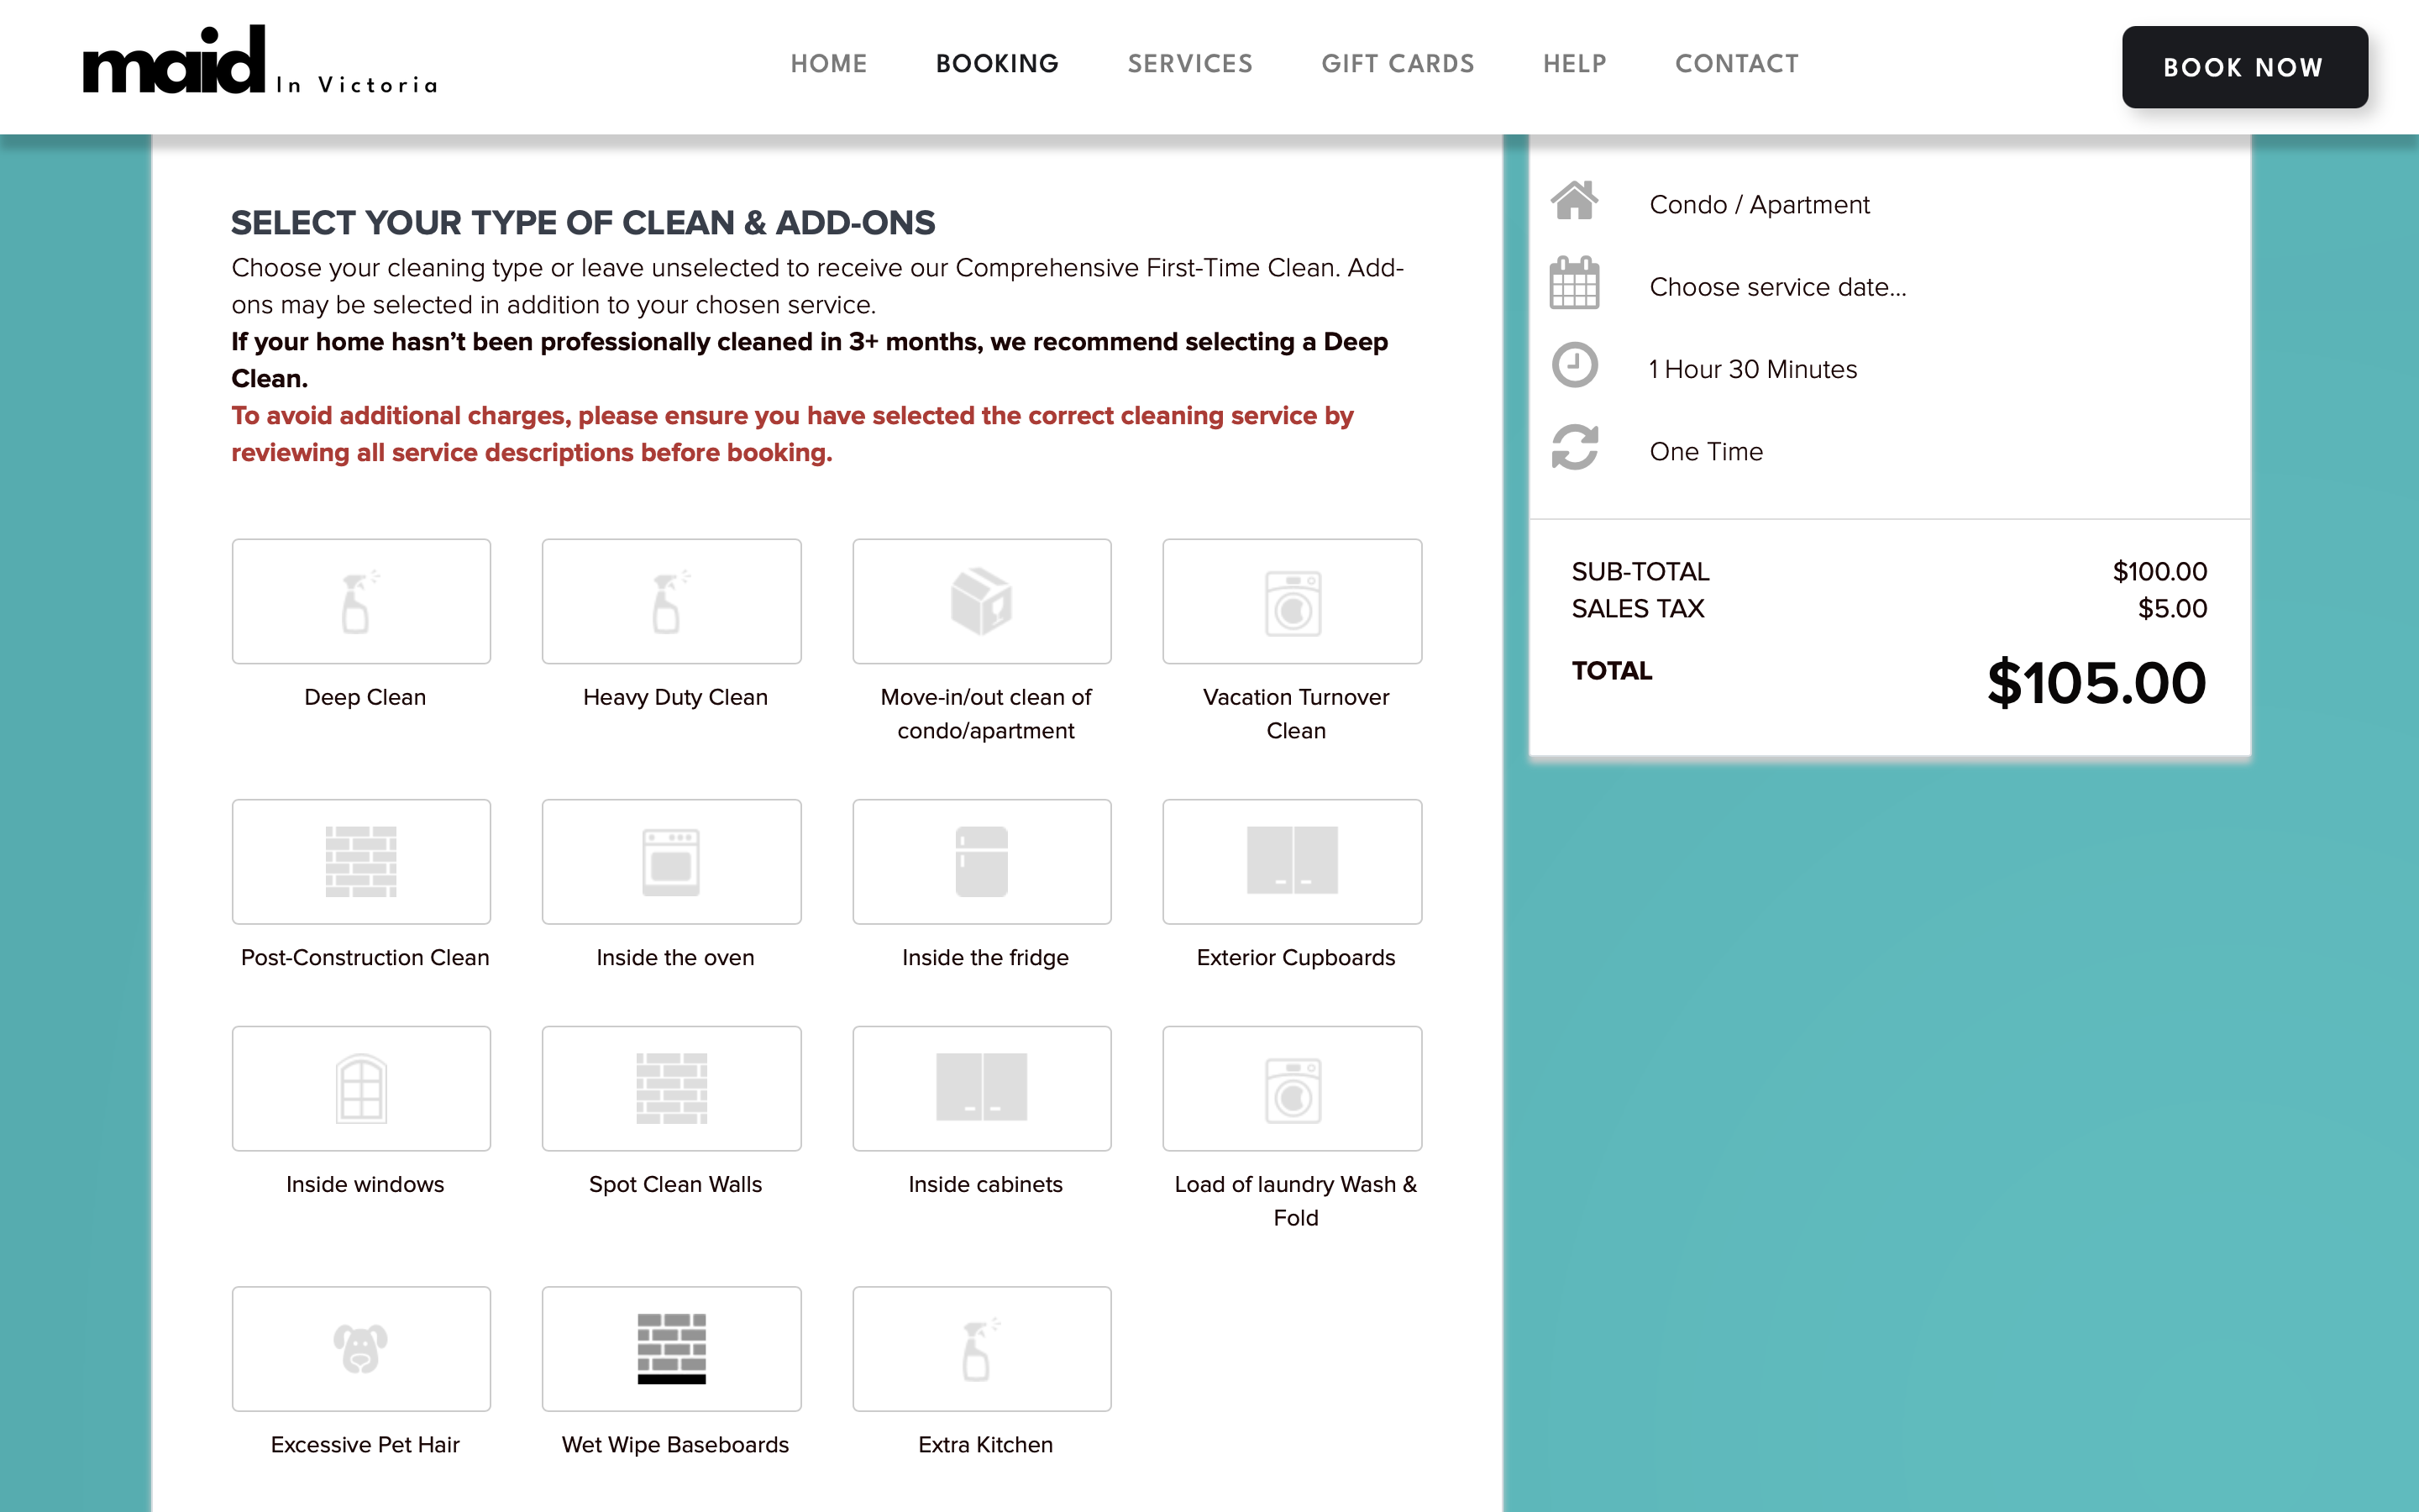Open the Booking menu item
This screenshot has height=1512, width=2419.
tap(997, 64)
